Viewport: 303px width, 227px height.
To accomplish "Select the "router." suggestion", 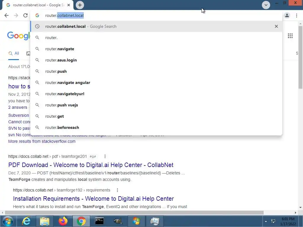I will pyautogui.click(x=156, y=38).
